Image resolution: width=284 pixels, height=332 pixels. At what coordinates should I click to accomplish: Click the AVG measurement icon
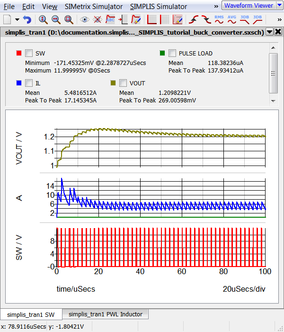232,19
